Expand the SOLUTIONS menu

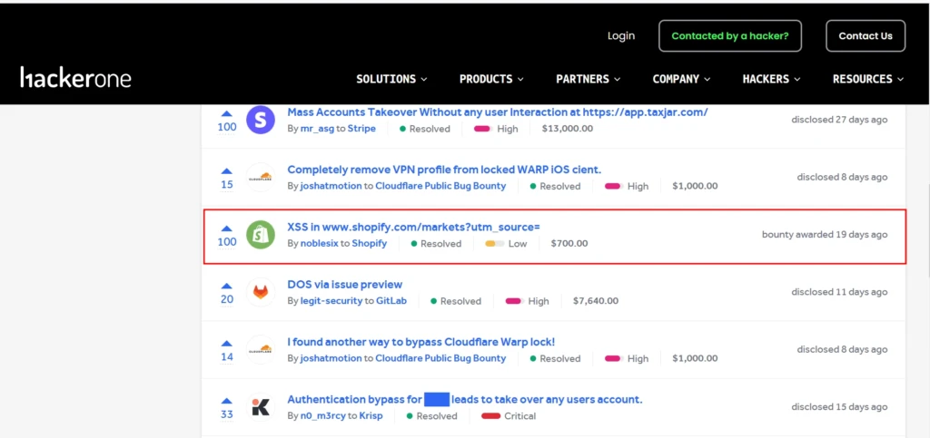tap(391, 79)
